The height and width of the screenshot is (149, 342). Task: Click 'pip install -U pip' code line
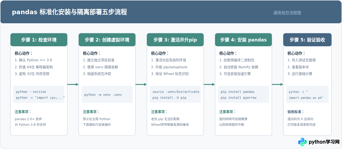[169, 98]
